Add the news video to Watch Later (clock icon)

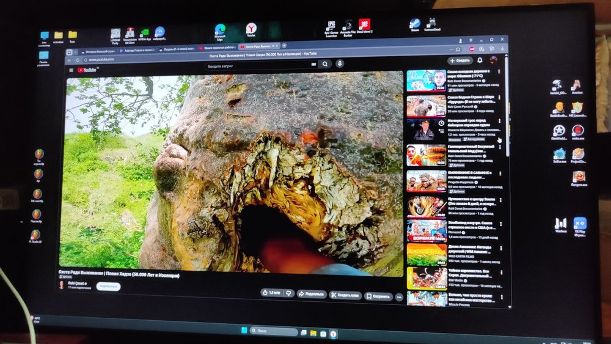tap(441, 123)
